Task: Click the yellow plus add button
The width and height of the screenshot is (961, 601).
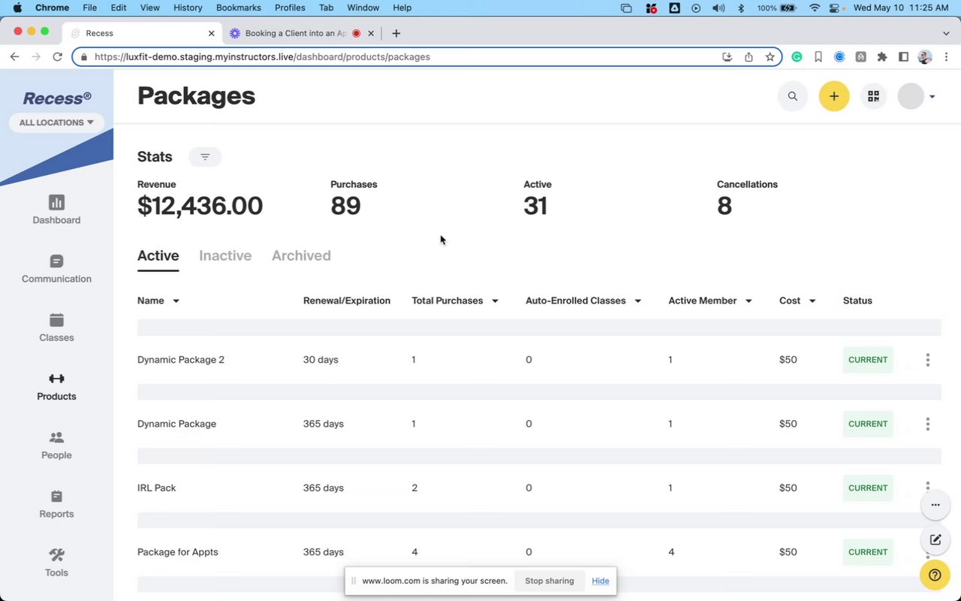Action: (833, 96)
